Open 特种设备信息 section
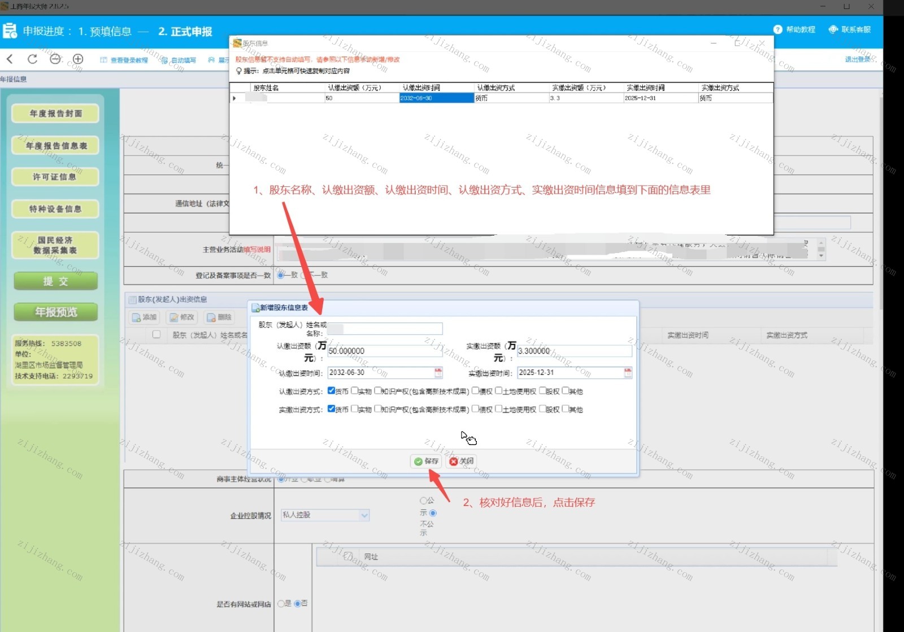The image size is (904, 632). [x=55, y=209]
